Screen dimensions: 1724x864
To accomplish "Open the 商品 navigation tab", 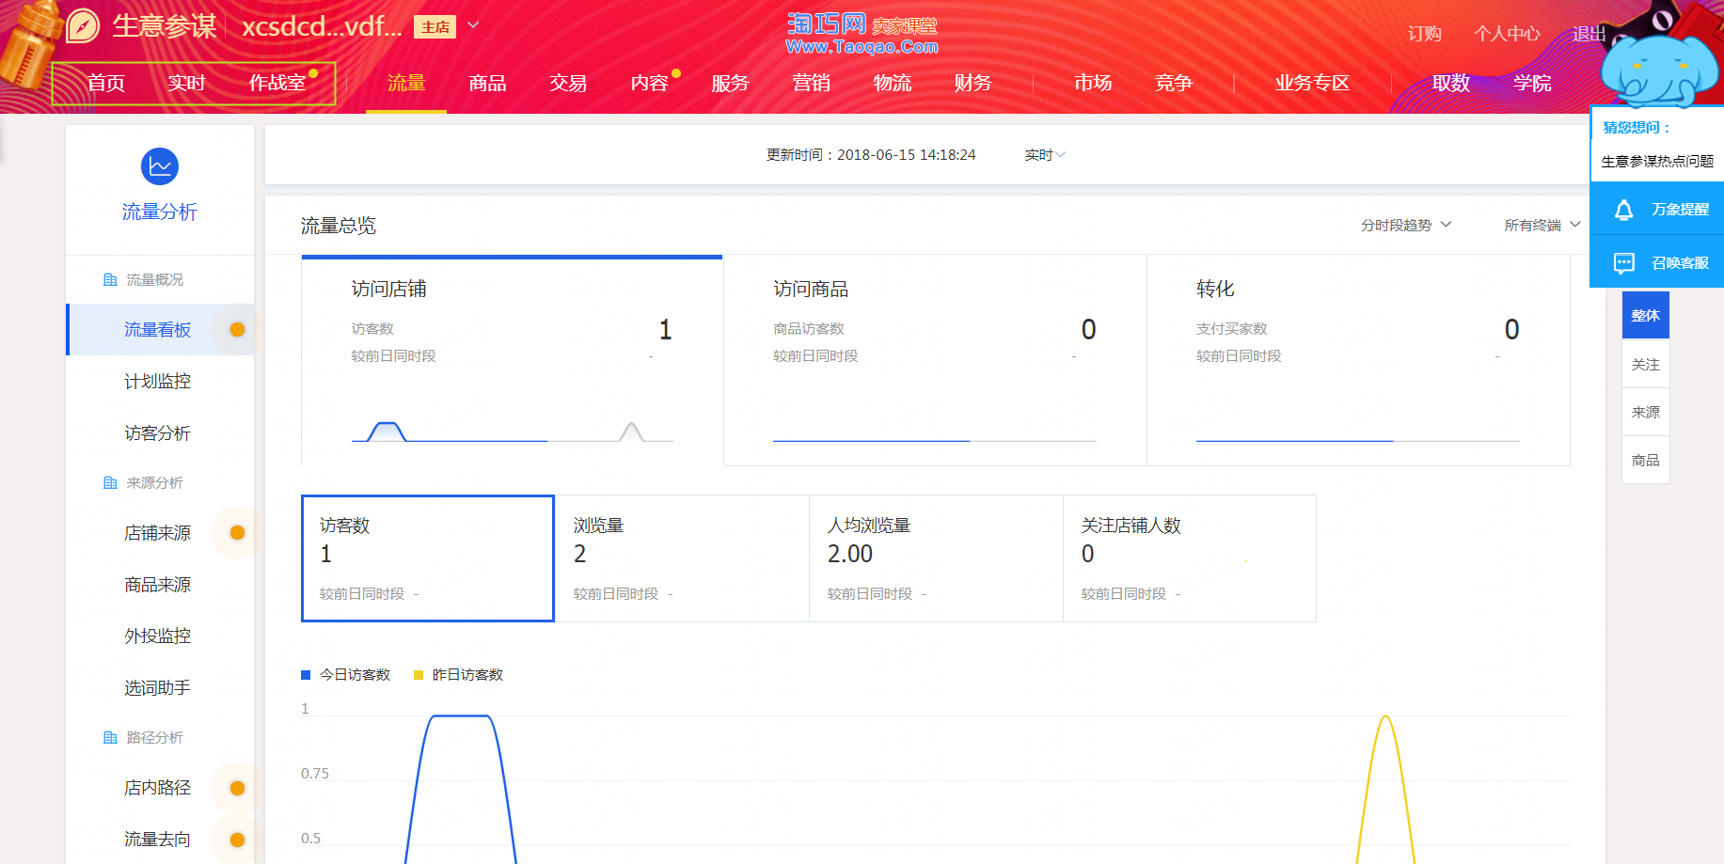I will [487, 83].
